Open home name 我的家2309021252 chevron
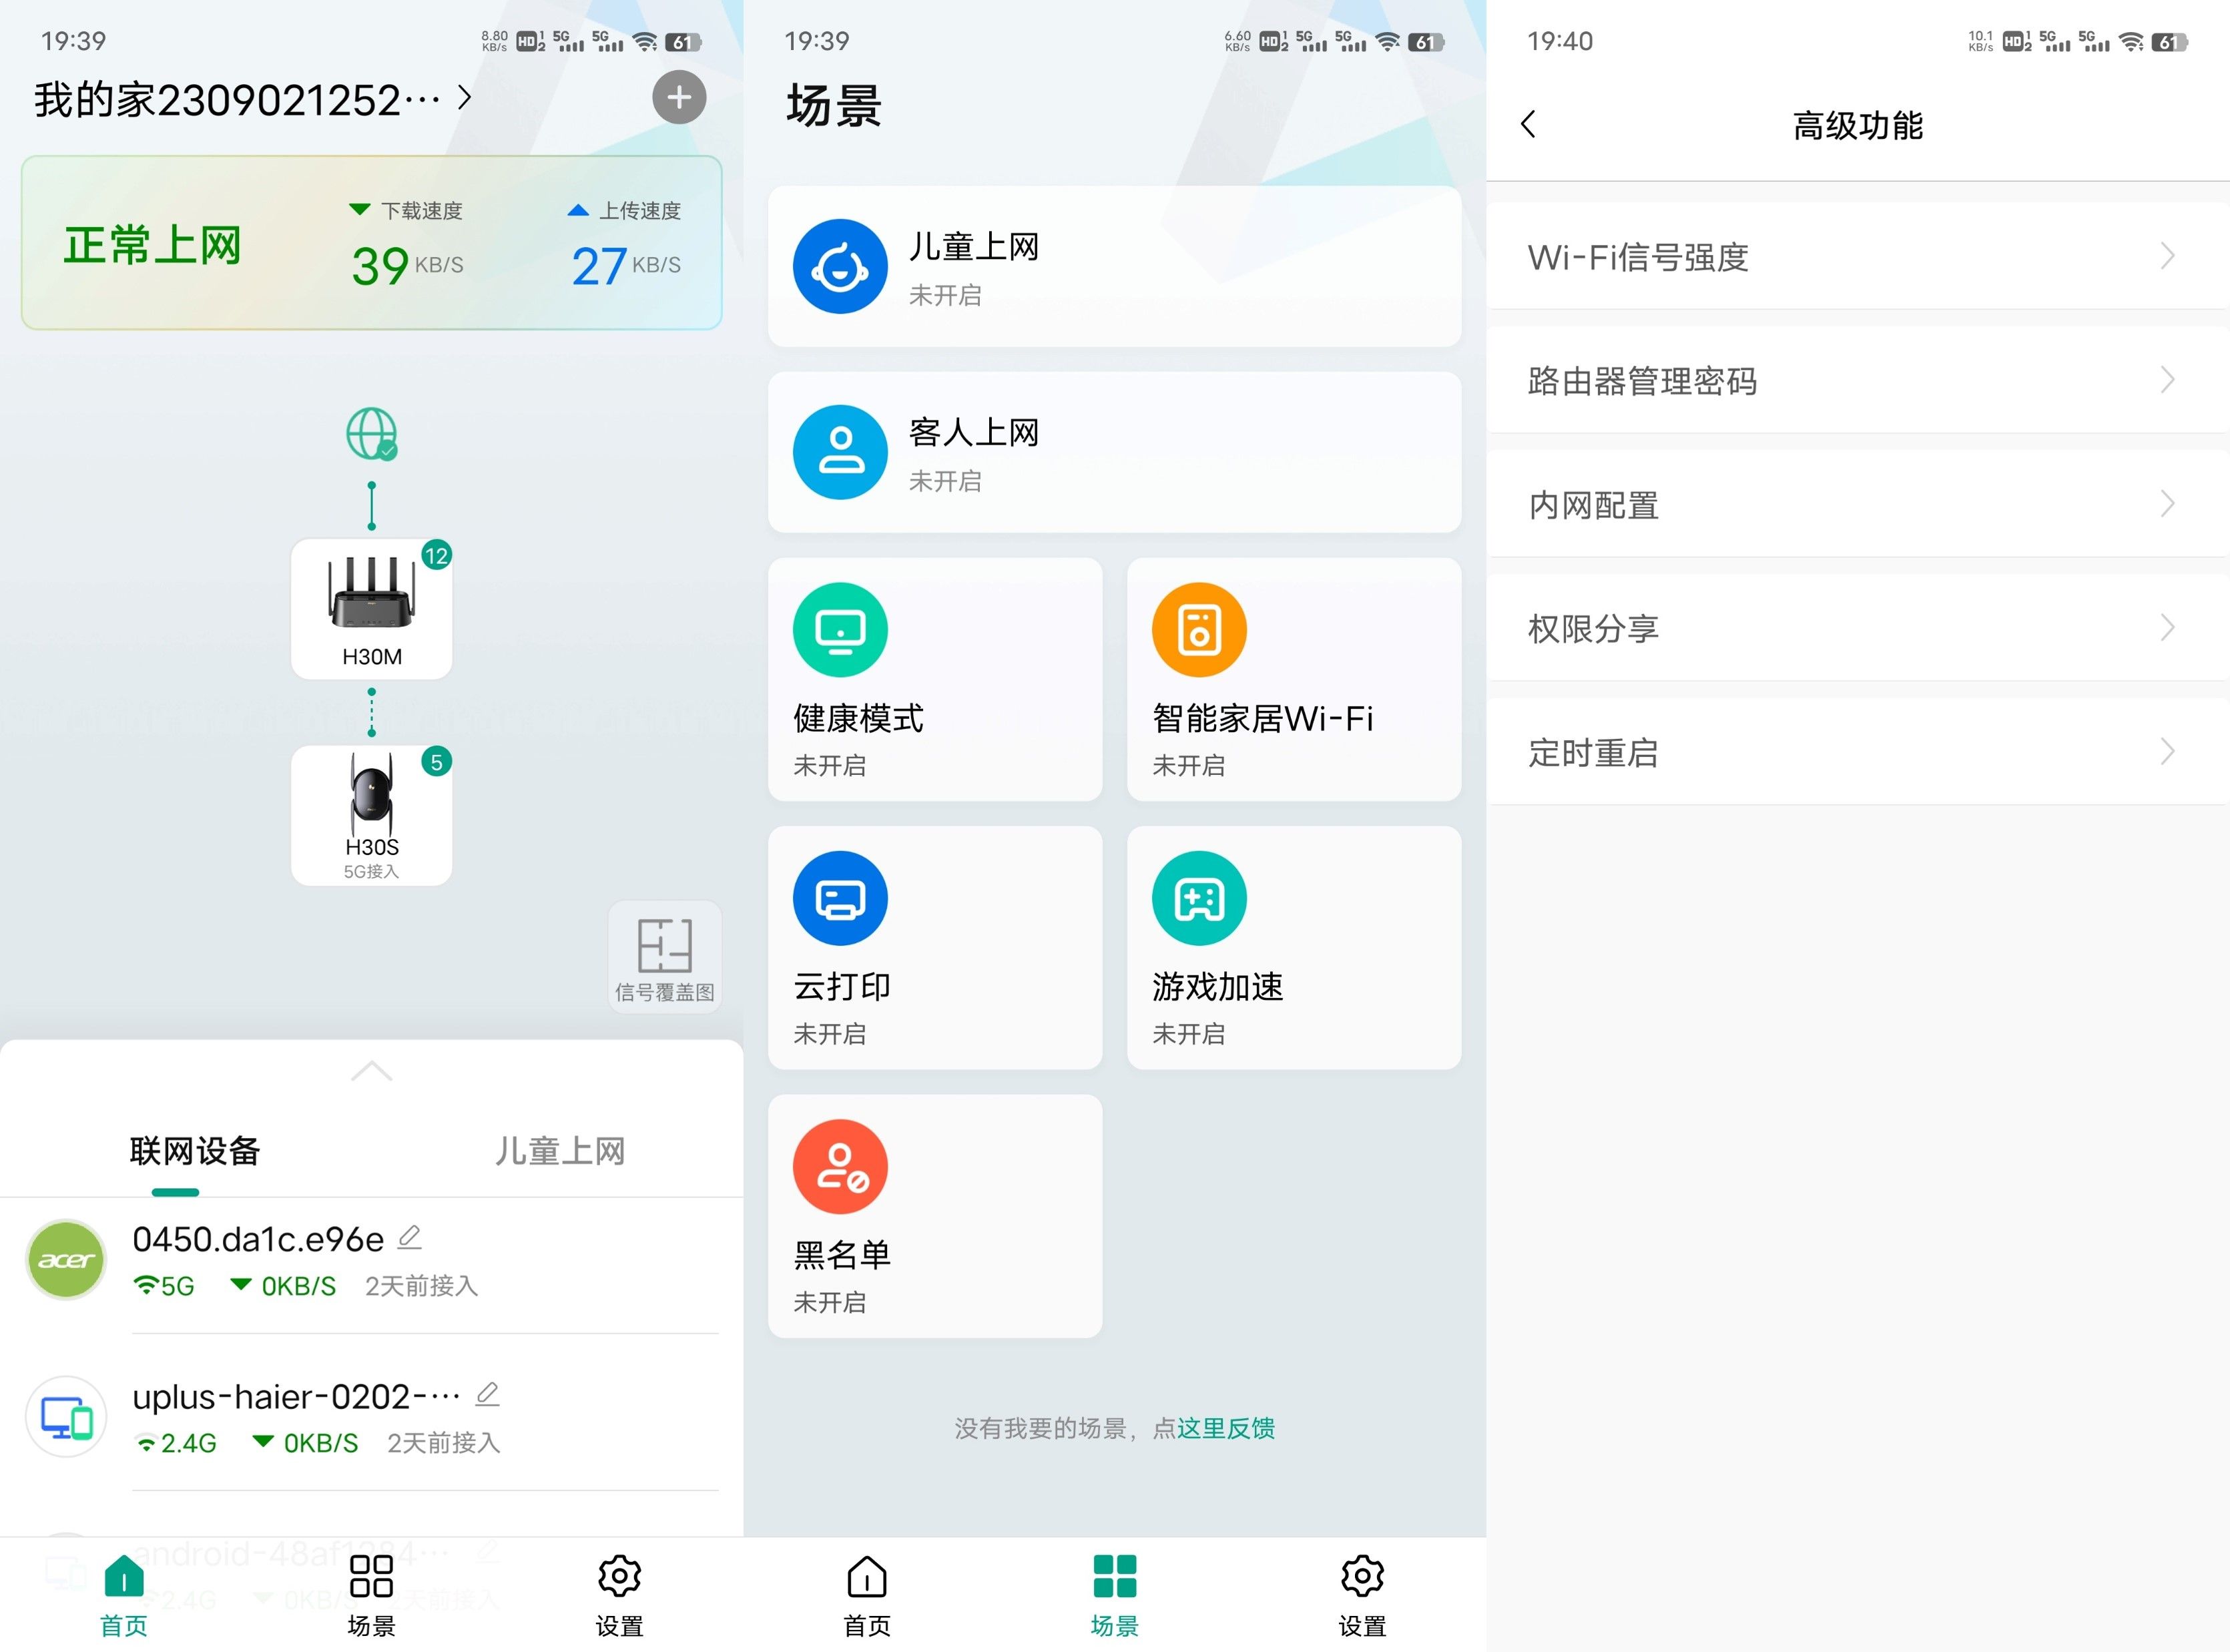This screenshot has width=2230, height=1652. click(x=464, y=98)
